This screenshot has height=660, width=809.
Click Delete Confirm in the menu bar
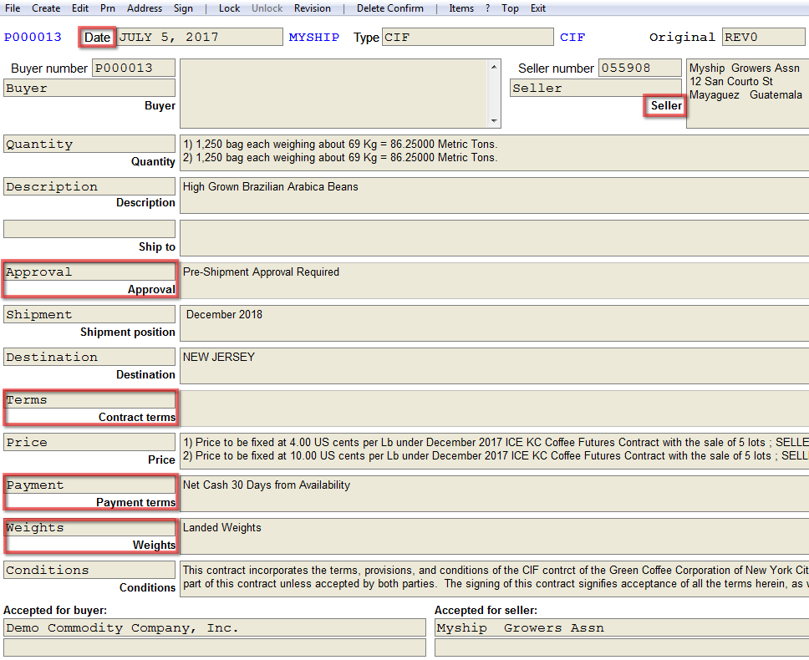(390, 8)
